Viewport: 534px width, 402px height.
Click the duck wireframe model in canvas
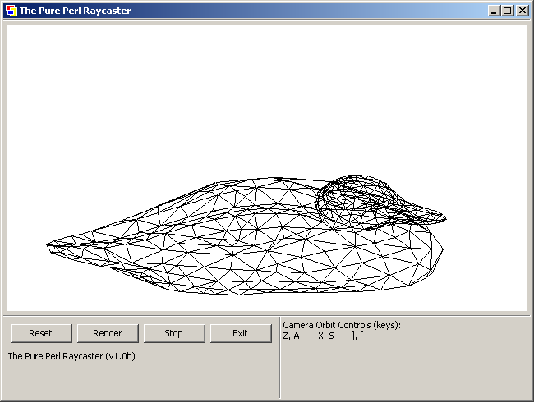coord(246,235)
